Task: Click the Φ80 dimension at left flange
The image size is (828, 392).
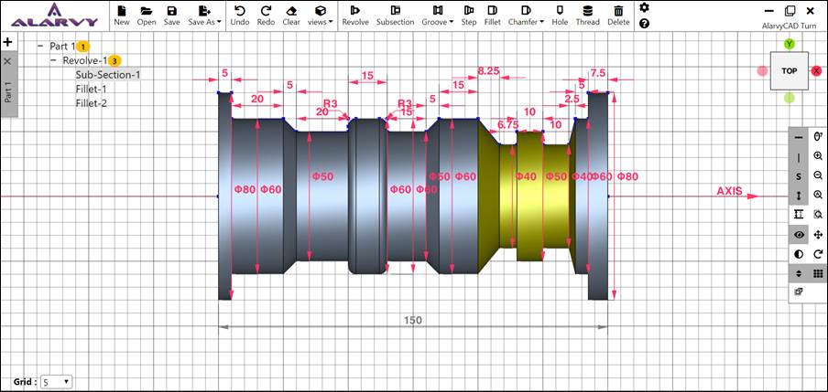Action: 245,189
